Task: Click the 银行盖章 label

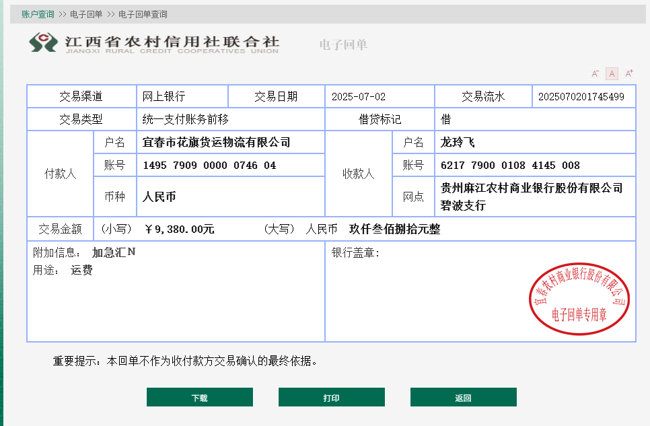Action: (355, 252)
